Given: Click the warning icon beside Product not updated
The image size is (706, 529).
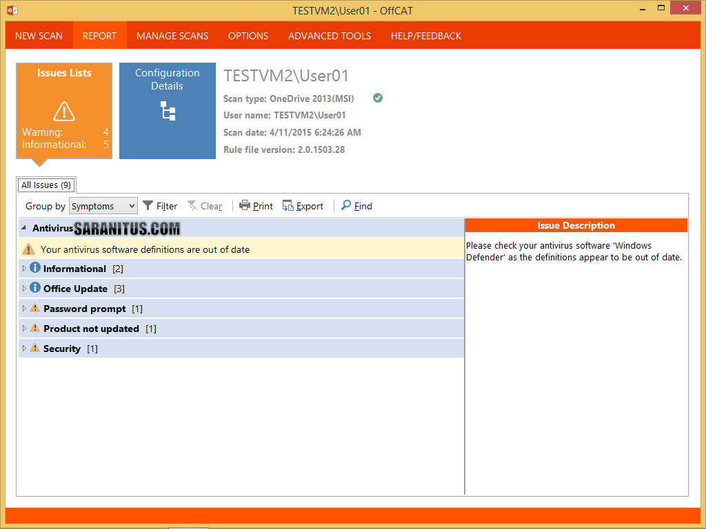Looking at the screenshot, I should (x=35, y=328).
